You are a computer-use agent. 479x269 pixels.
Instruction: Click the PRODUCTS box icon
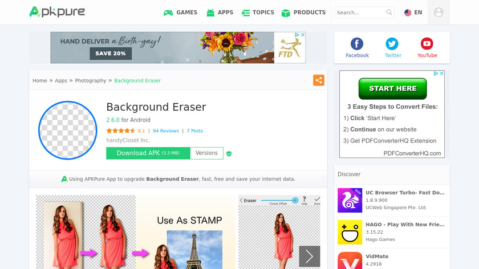pos(286,13)
